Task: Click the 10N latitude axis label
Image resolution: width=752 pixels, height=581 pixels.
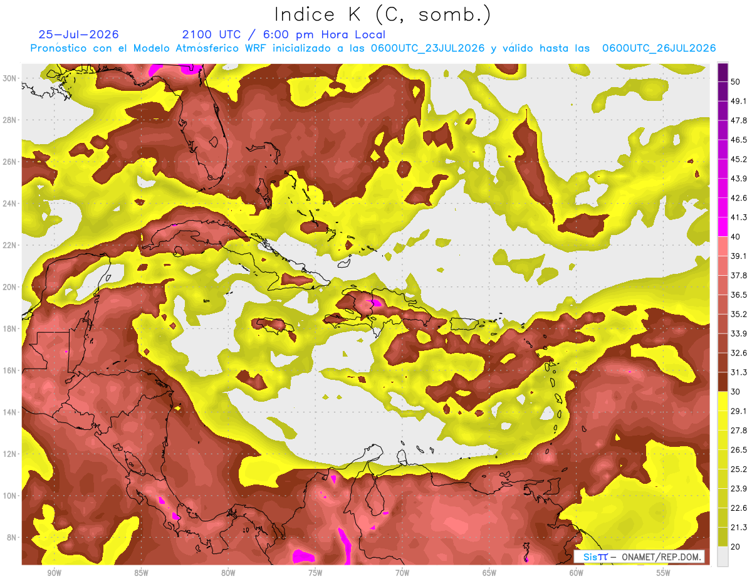Action: (10, 495)
